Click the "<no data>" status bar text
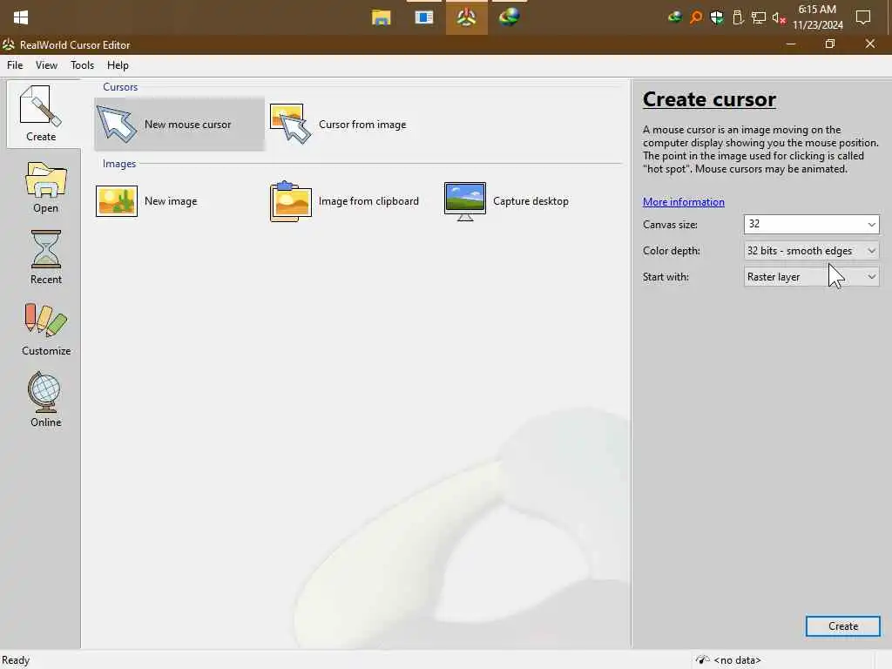This screenshot has height=669, width=892. [737, 660]
